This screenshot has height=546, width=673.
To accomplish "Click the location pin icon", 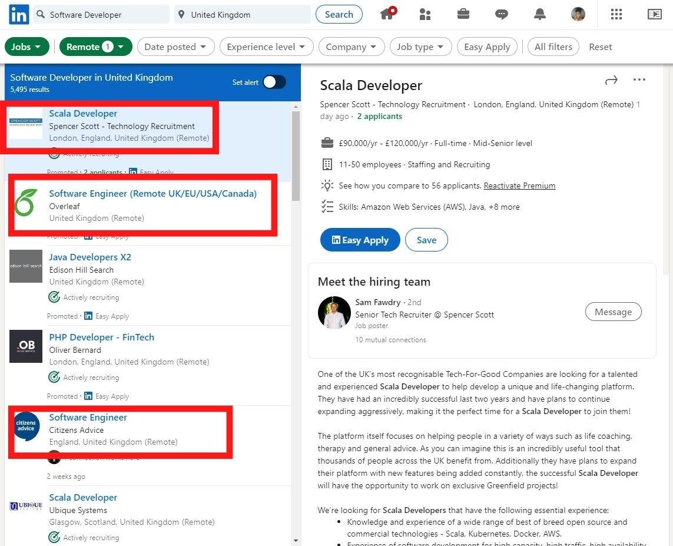I will (181, 15).
